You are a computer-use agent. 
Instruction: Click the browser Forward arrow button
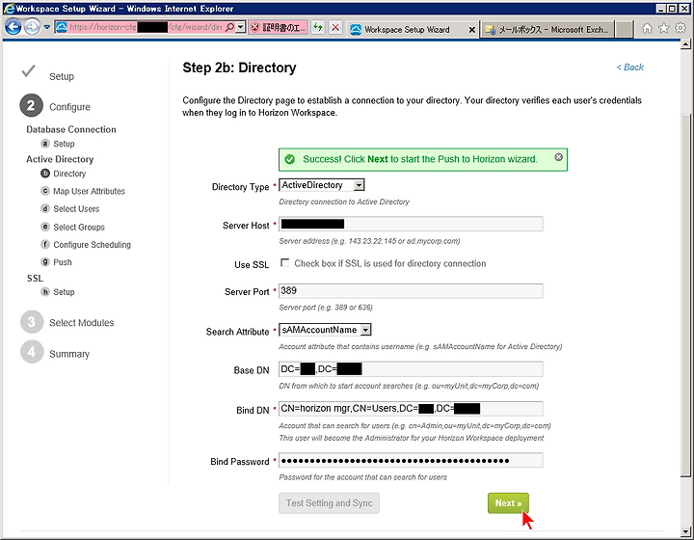32,27
